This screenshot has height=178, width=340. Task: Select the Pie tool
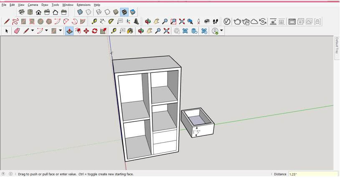click(83, 21)
